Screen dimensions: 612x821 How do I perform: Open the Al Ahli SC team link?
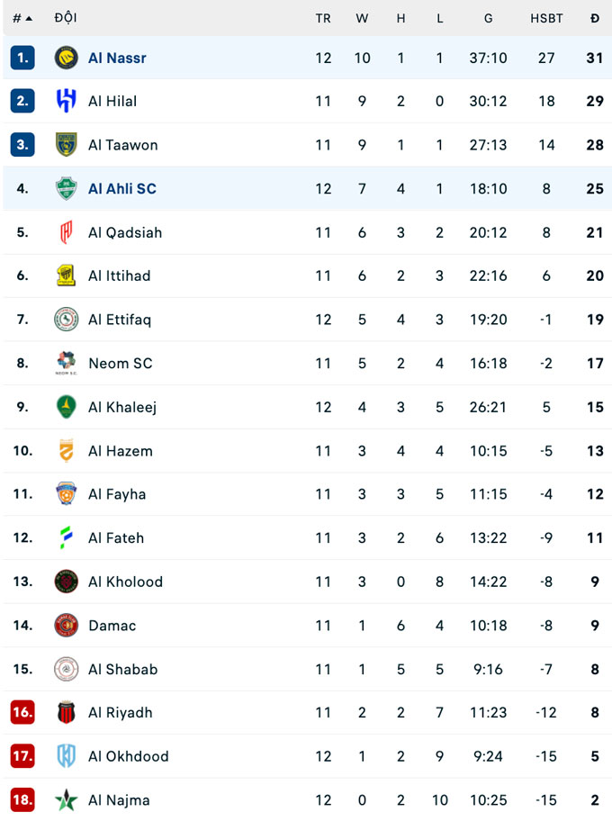122,188
